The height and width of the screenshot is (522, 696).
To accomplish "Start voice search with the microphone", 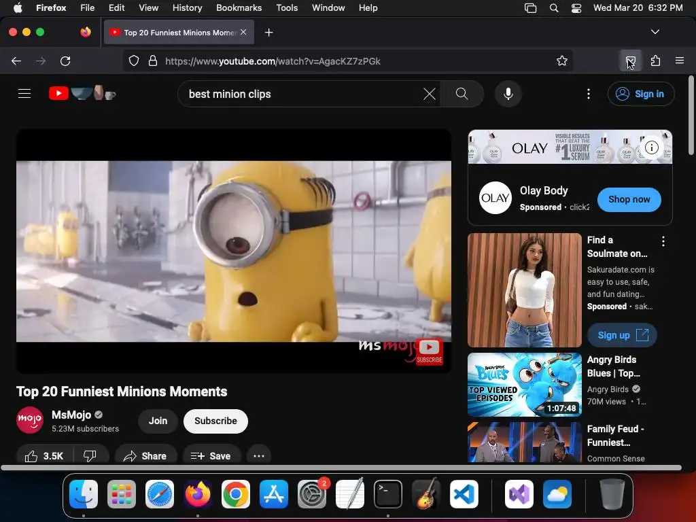I will pyautogui.click(x=508, y=94).
